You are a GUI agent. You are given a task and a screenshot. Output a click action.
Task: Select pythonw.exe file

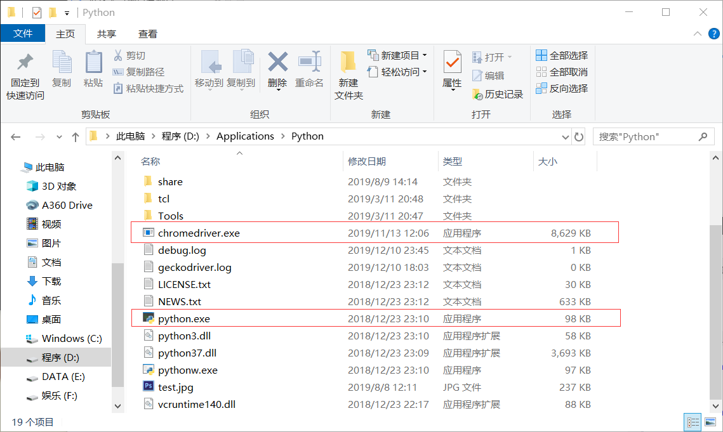(188, 370)
